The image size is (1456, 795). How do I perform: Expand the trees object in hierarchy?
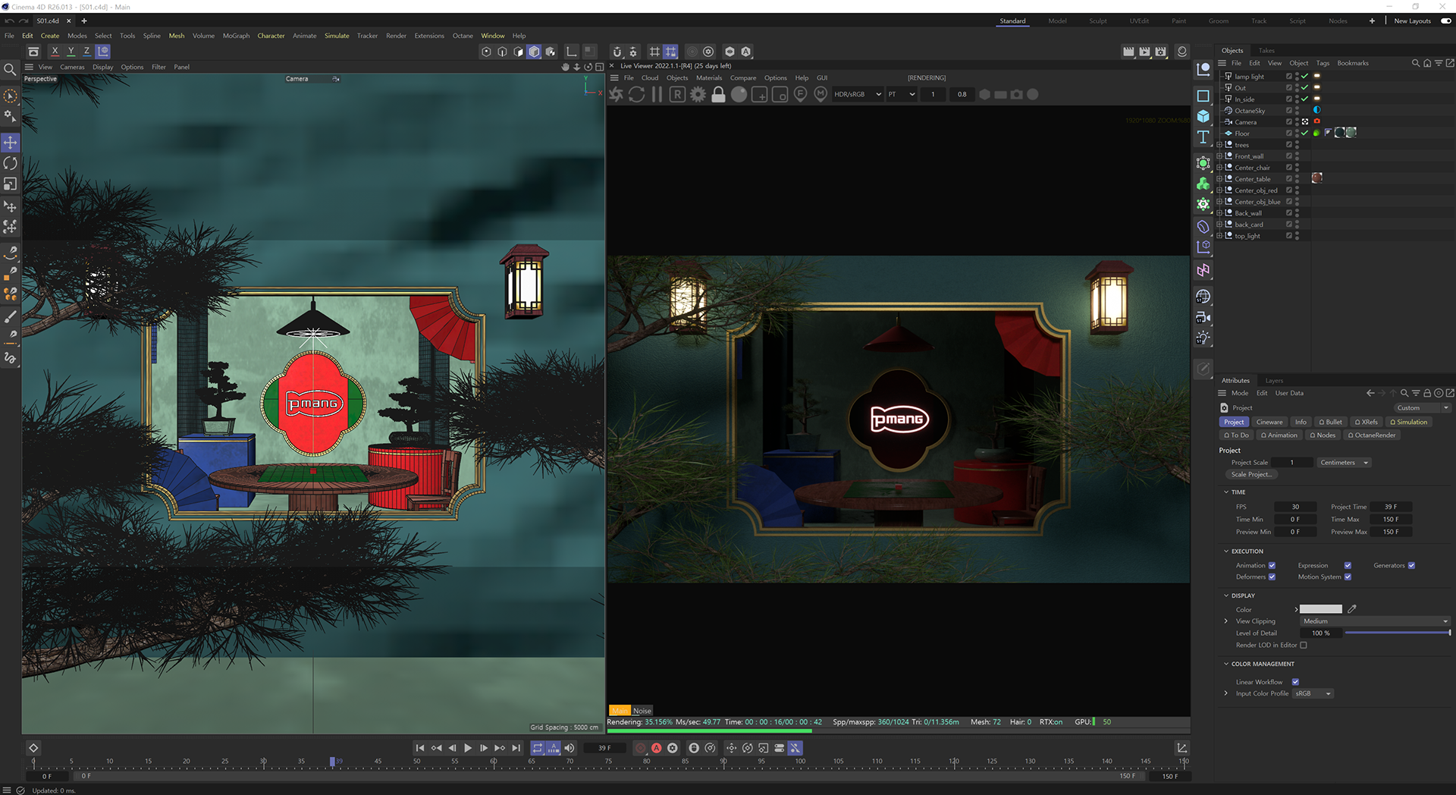pos(1219,145)
